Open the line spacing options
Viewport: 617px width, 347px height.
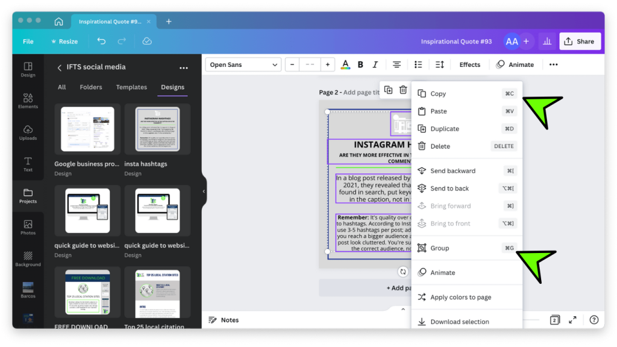(x=439, y=64)
